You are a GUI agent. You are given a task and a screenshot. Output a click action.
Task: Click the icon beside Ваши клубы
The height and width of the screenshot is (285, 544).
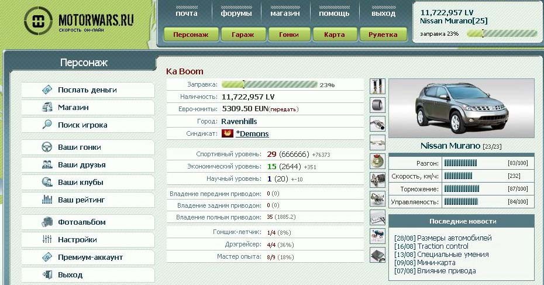coord(47,182)
